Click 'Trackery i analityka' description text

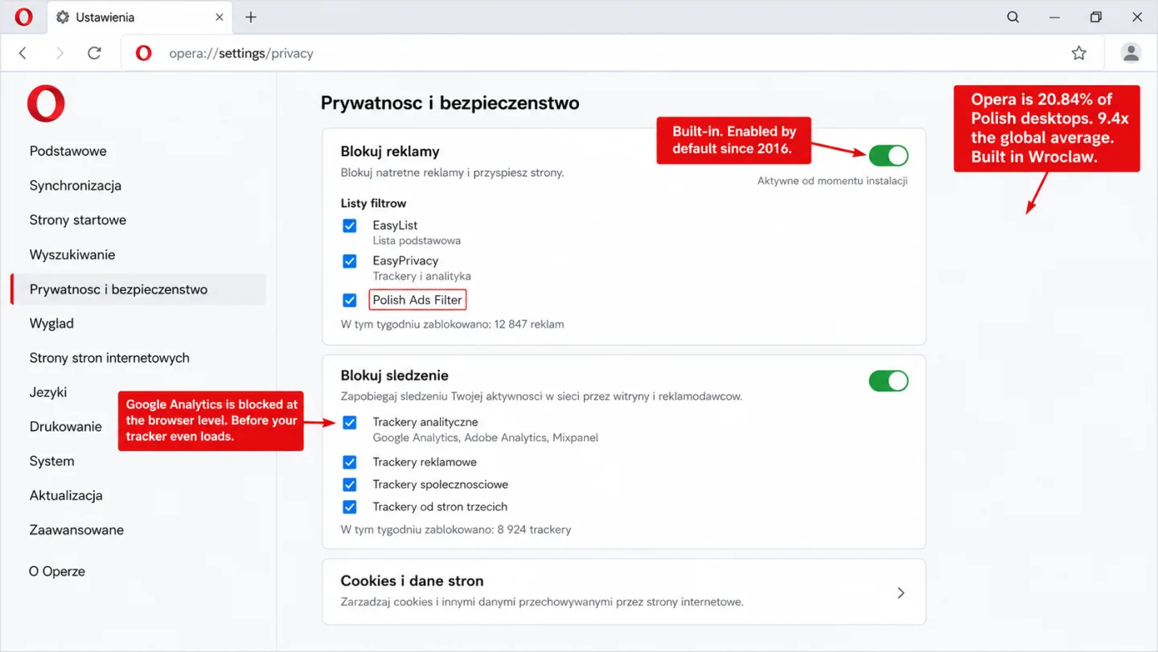pyautogui.click(x=421, y=276)
